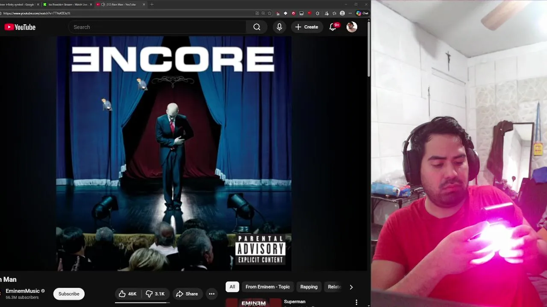This screenshot has width=547, height=307.
Task: Click the search magnifier button
Action: click(257, 27)
